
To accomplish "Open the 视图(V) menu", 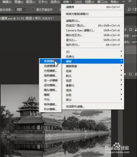I will click(90, 2).
